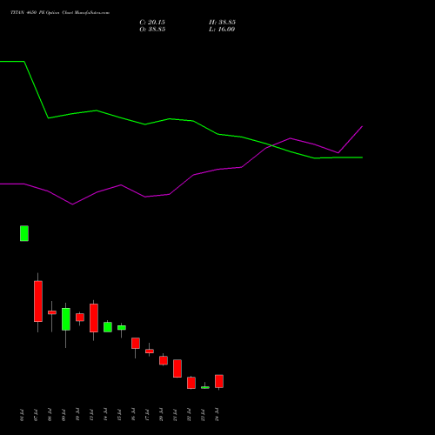Viewport: 435px width, 435px height.
Task: Select the high value 'H: 38.85'
Action: point(222,23)
